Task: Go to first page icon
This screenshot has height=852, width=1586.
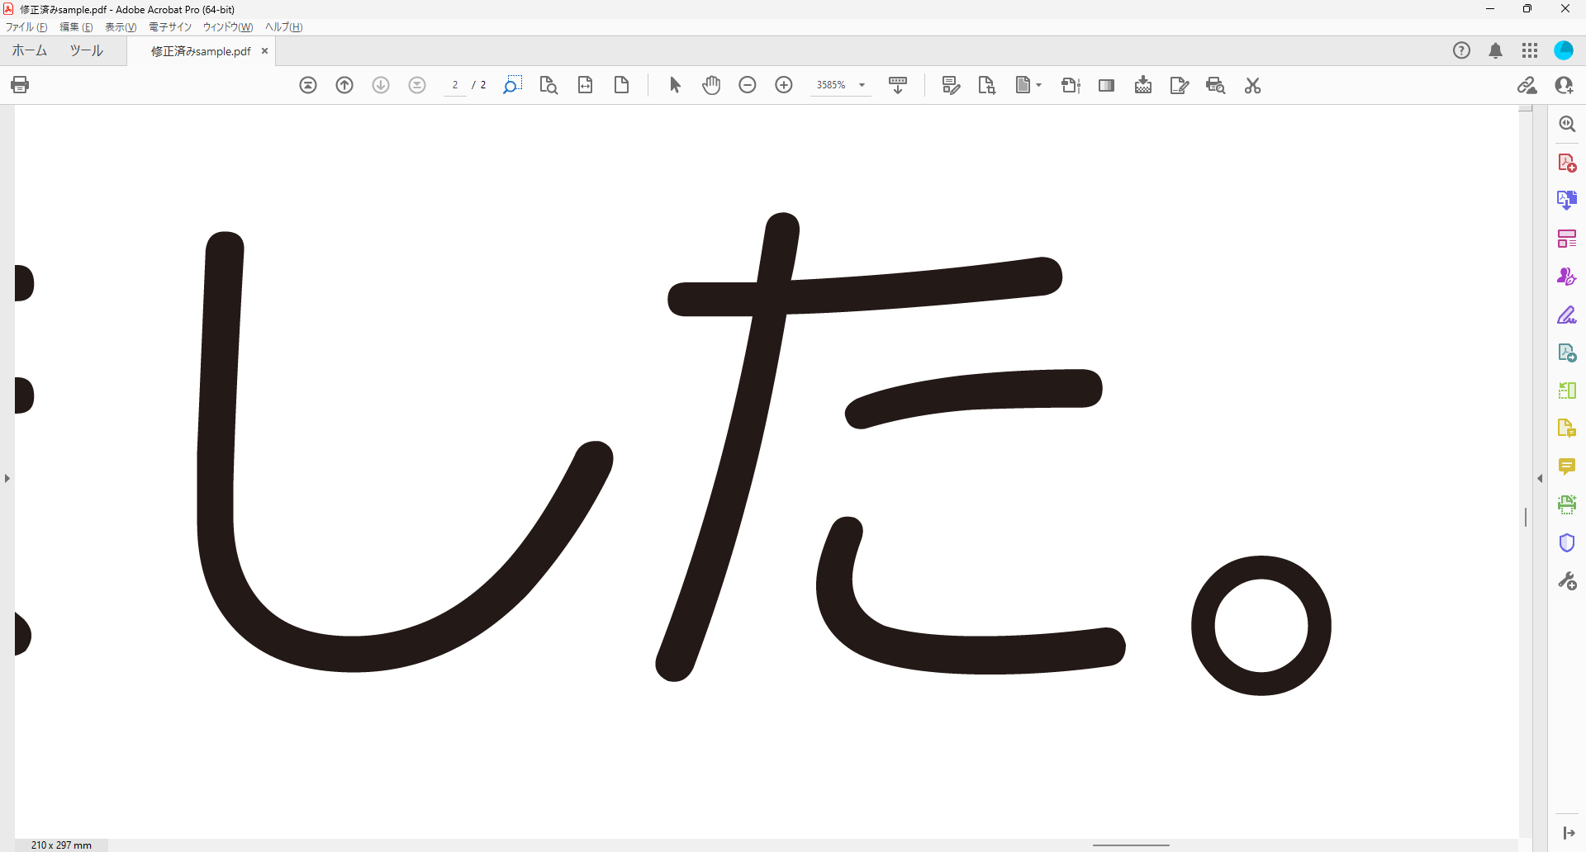Action: [x=308, y=85]
